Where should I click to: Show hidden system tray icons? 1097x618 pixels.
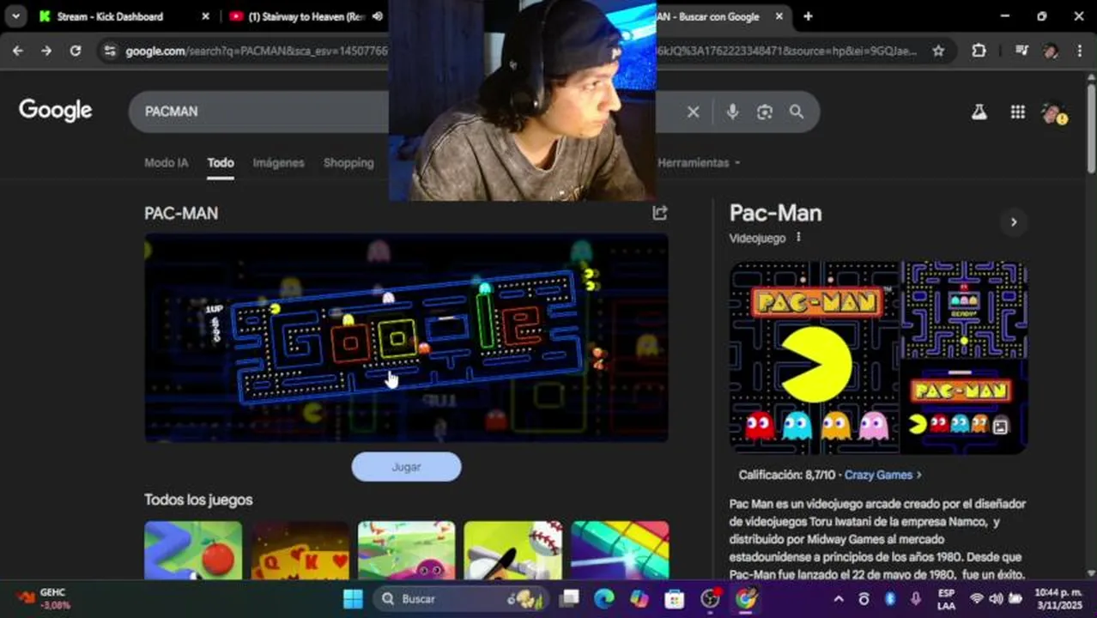tap(839, 599)
